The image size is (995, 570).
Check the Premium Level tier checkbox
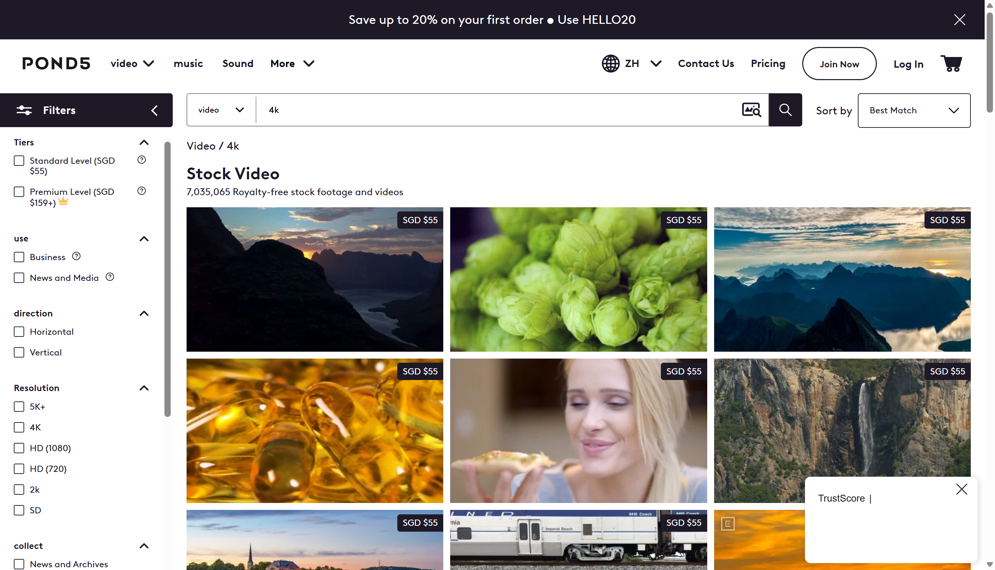19,192
